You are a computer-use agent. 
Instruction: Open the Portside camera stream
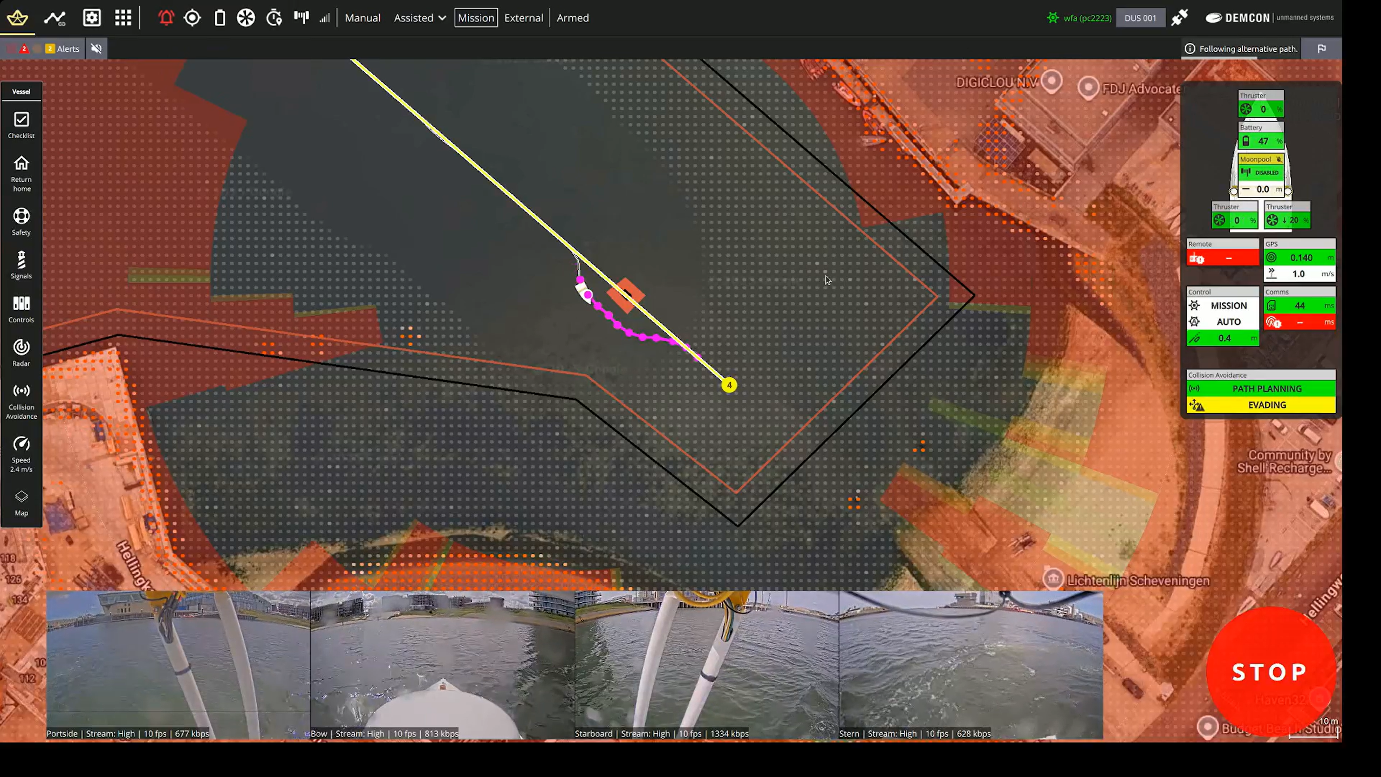tap(178, 665)
